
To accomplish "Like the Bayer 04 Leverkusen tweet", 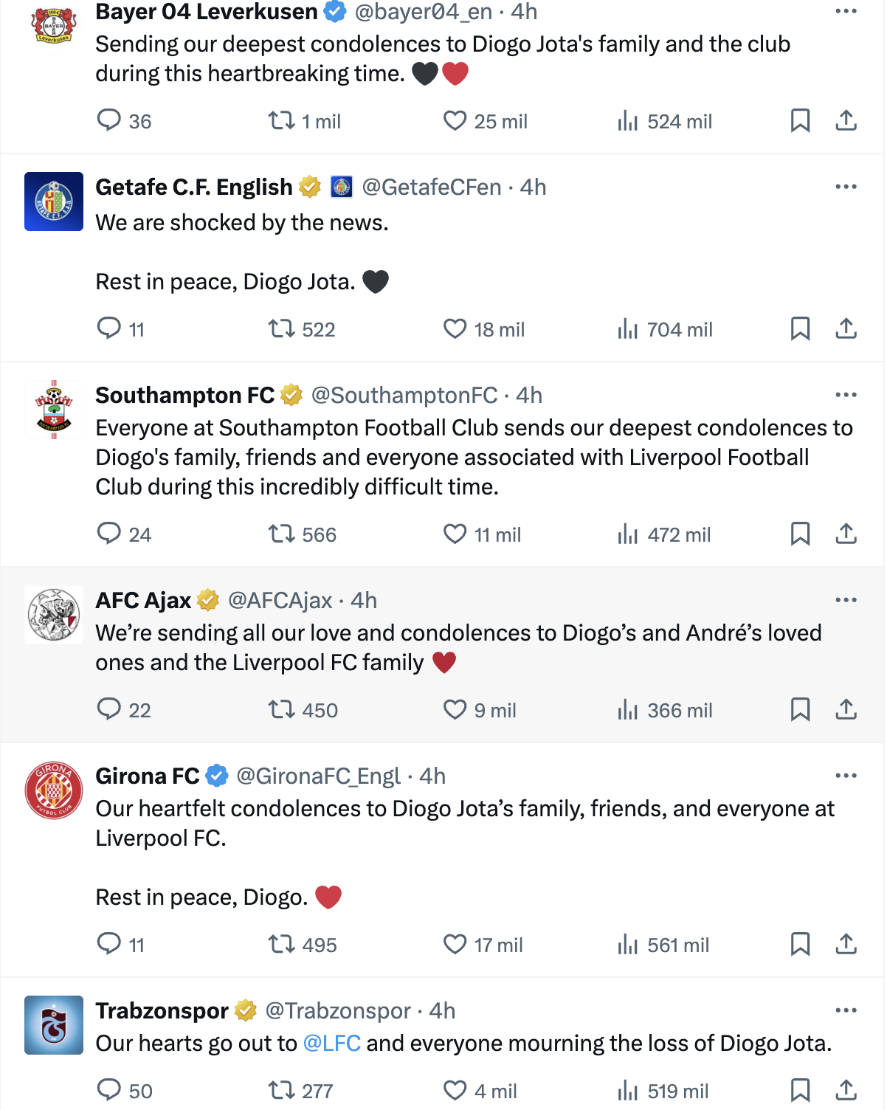I will coord(455,120).
